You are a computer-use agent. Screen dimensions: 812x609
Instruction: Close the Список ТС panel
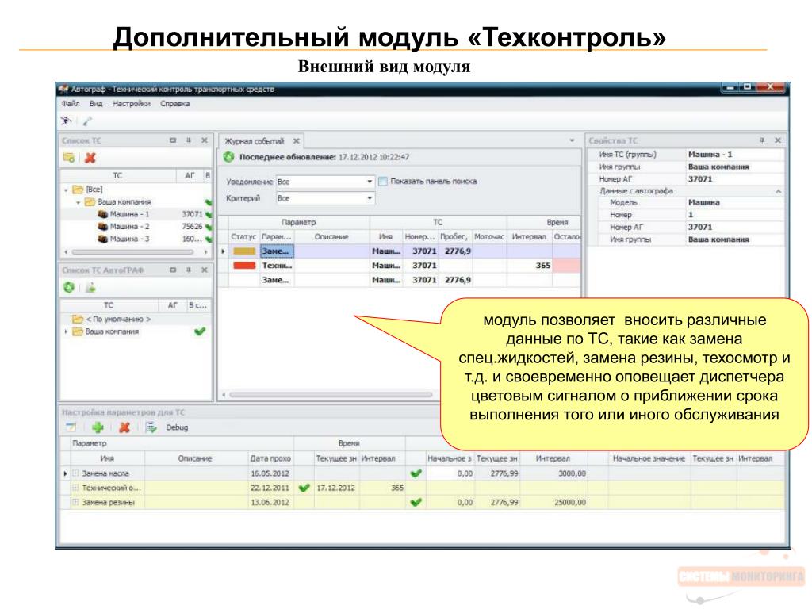click(x=205, y=140)
